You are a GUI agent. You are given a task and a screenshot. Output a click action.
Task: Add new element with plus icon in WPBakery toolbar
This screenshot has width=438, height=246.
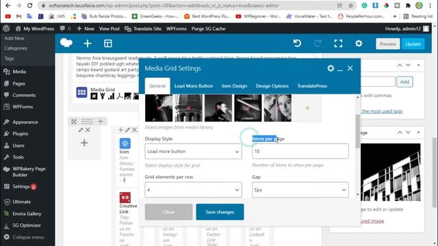(x=88, y=44)
